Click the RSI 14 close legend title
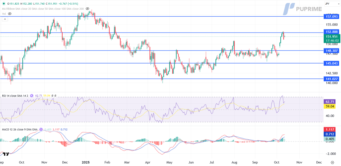 coord(15,96)
